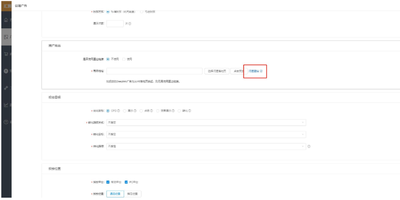Uncheck the 移动平台 checkbox

108,182
